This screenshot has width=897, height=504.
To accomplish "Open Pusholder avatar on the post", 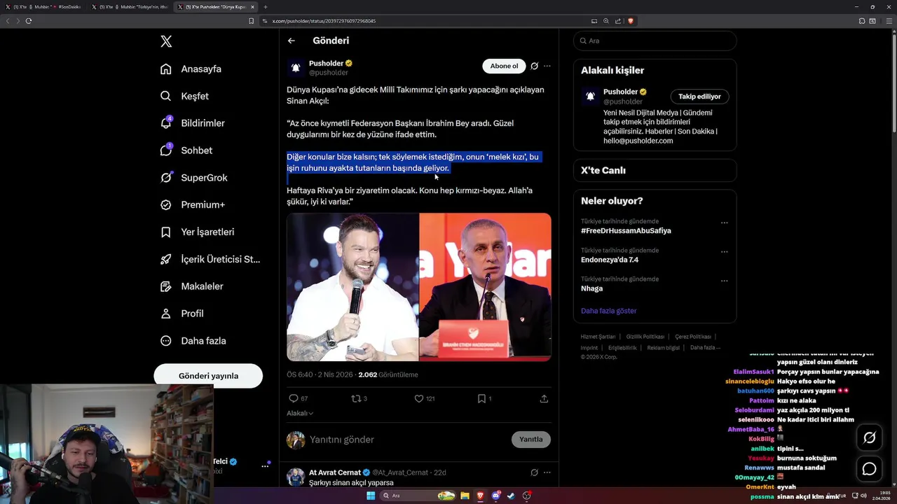I will click(296, 68).
